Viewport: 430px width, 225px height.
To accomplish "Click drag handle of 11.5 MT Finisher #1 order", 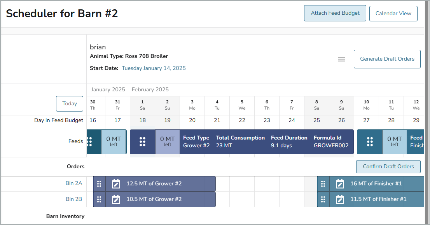I will 323,199.
